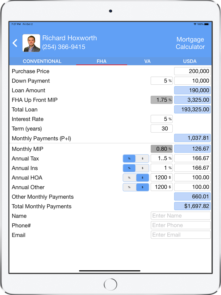Open Richard Hoxworth's profile photo

31,43
